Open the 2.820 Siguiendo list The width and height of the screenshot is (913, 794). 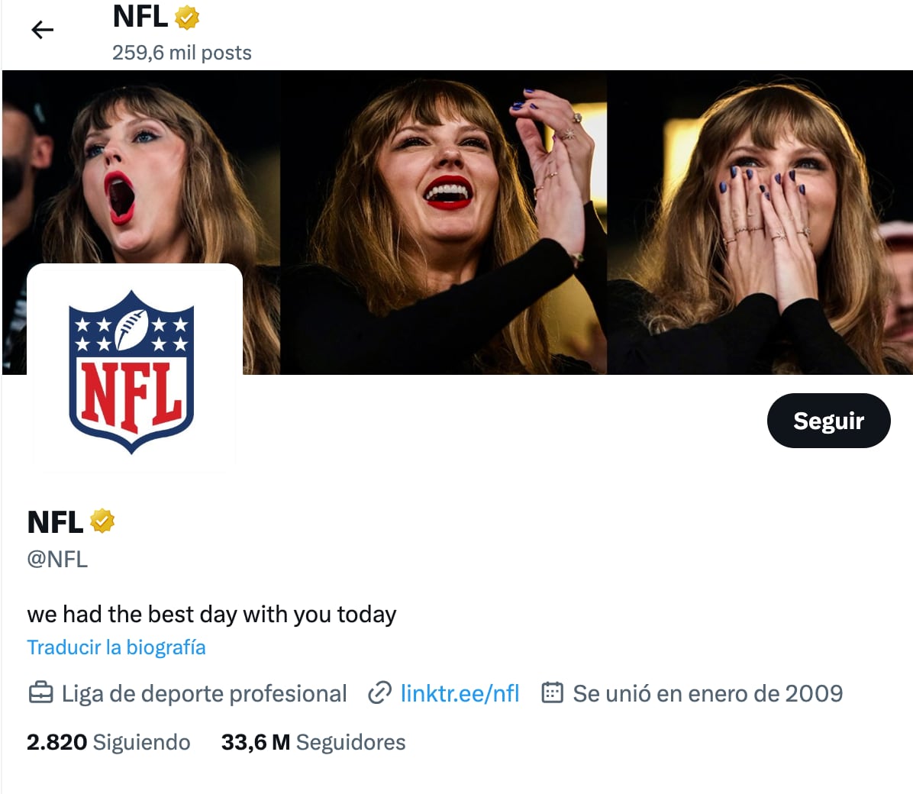(x=108, y=742)
